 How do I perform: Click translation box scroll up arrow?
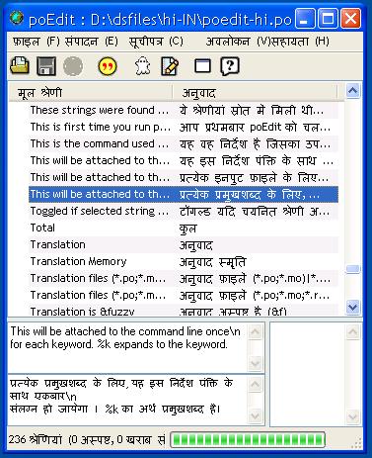(256, 384)
